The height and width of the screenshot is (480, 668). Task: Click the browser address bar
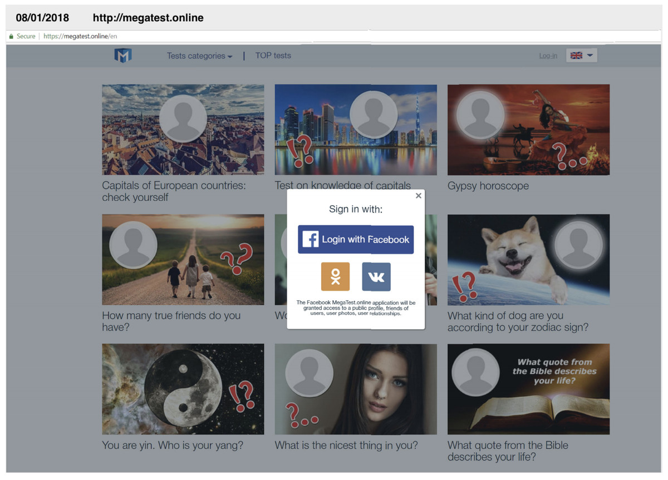pyautogui.click(x=167, y=35)
